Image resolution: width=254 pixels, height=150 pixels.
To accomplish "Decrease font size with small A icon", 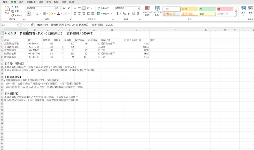I will click(68, 8).
